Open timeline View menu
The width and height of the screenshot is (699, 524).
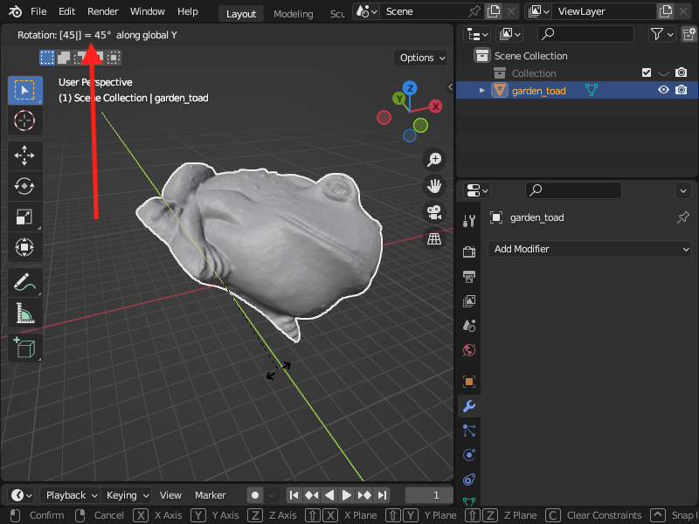point(170,495)
